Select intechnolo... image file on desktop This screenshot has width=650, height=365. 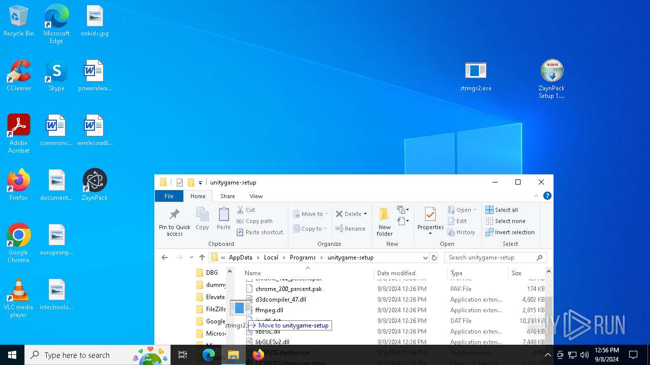[56, 295]
